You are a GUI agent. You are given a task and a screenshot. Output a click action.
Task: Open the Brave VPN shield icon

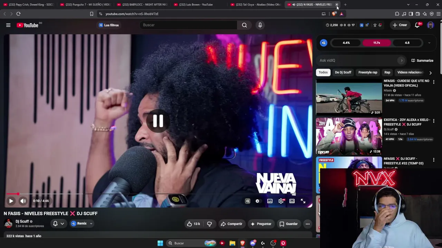point(432,14)
